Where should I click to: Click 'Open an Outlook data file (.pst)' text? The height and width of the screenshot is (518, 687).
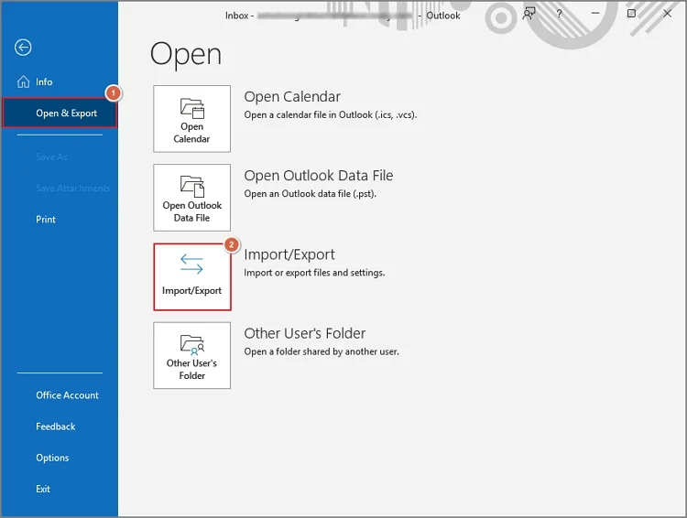click(x=311, y=193)
